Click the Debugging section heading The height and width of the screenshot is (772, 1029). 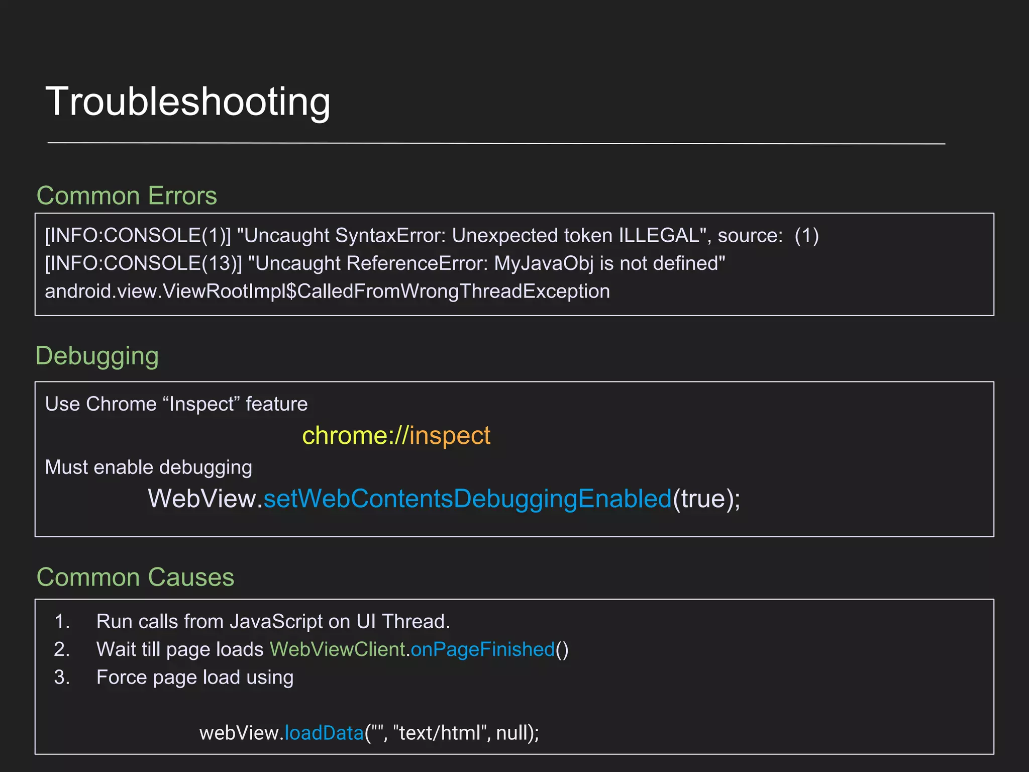pos(97,356)
